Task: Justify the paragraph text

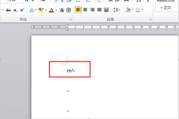Action: (x=99, y=10)
